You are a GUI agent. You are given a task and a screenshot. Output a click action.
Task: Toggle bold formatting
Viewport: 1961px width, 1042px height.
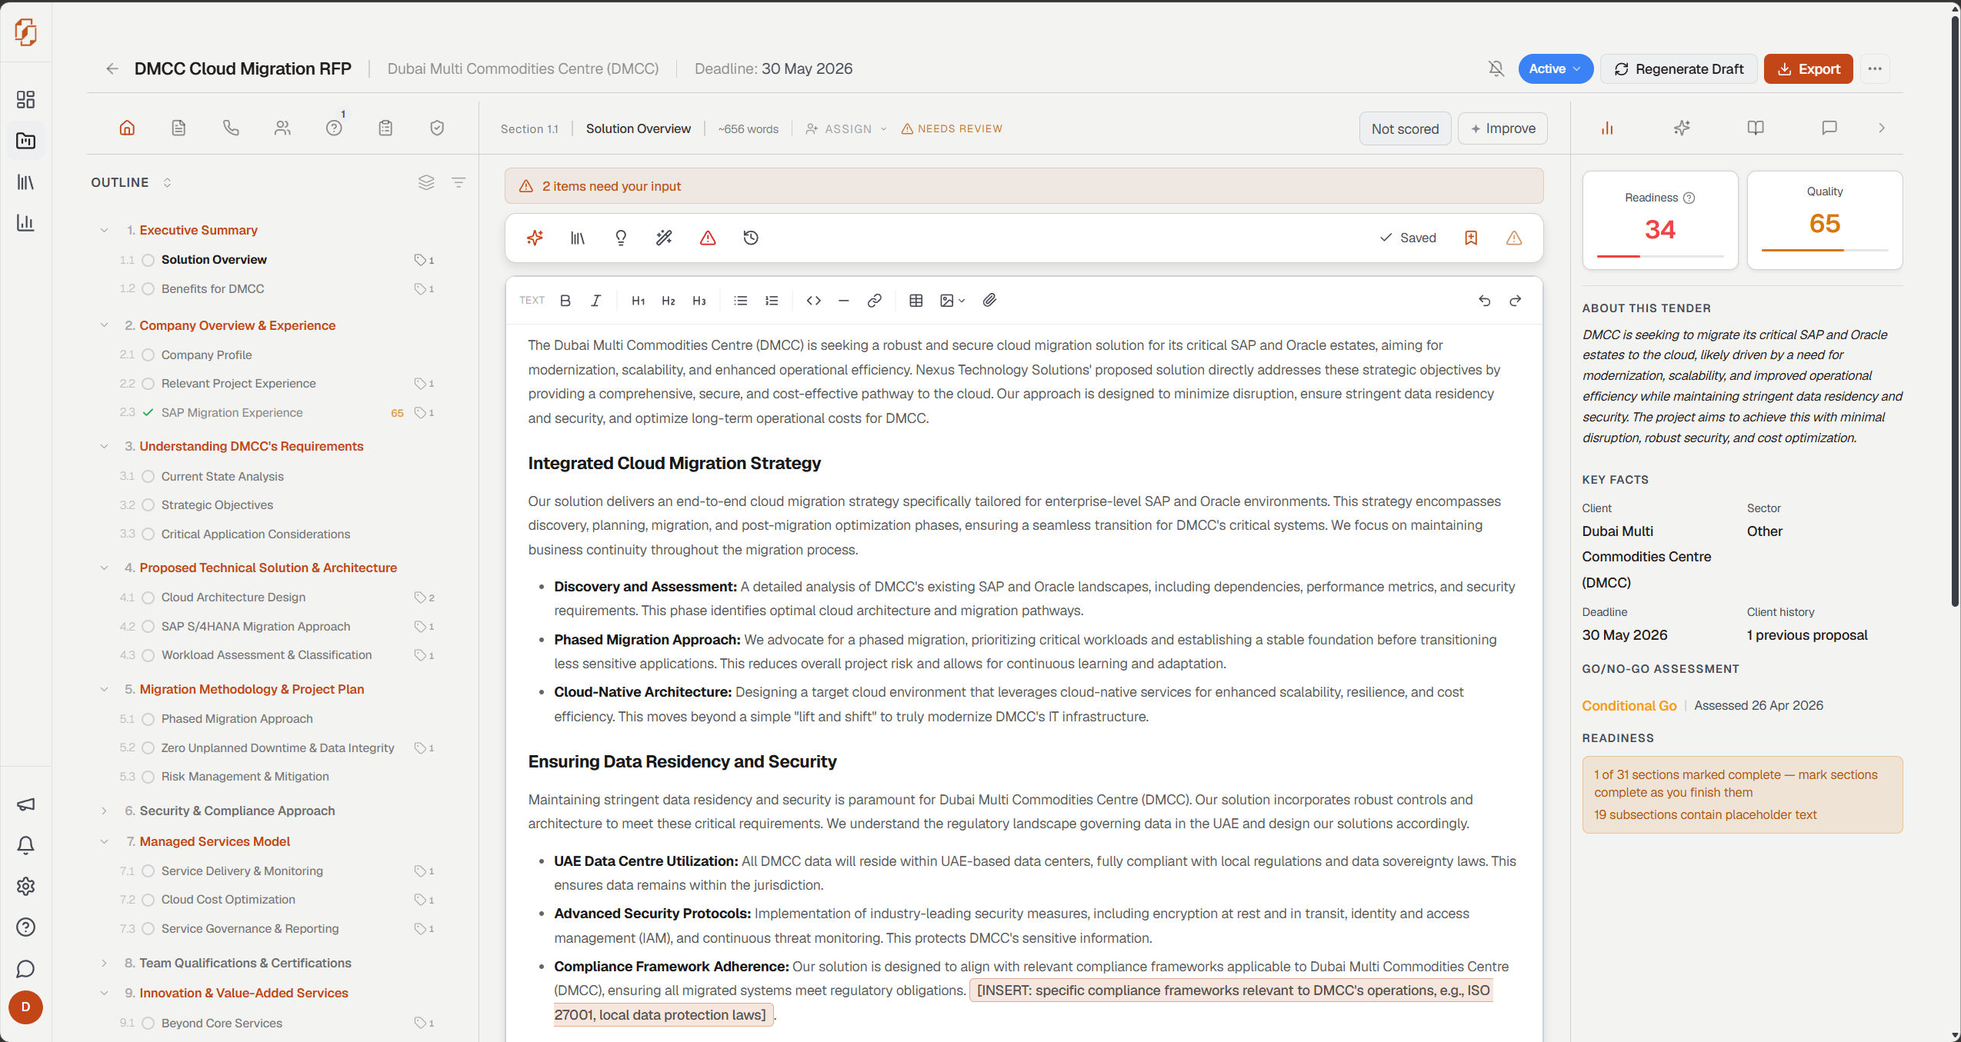click(565, 301)
